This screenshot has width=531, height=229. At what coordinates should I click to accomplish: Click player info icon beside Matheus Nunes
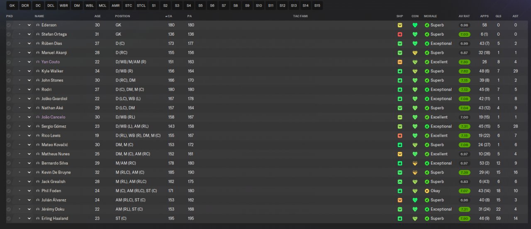coord(38,154)
